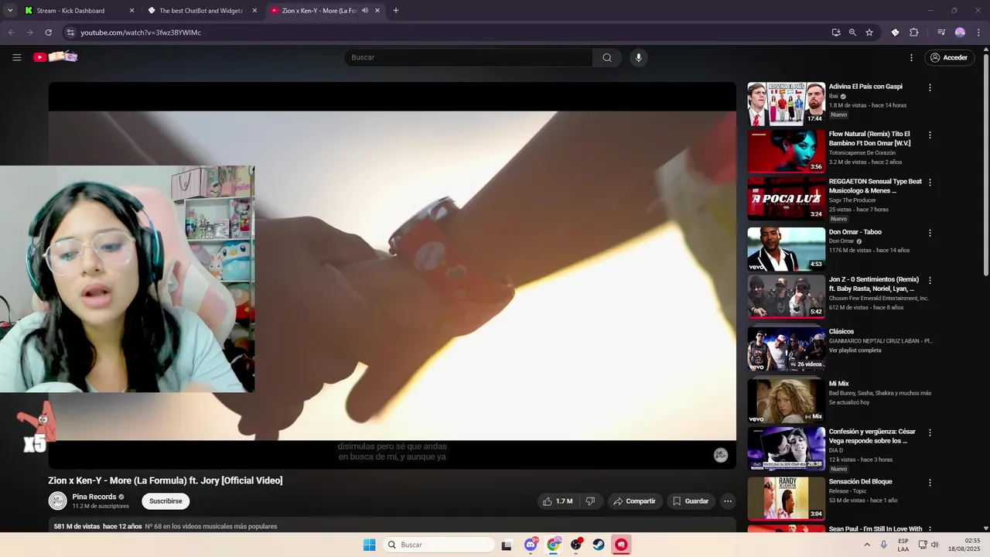The image size is (990, 557).
Task: Open Chrome profile avatar
Action: (x=960, y=32)
